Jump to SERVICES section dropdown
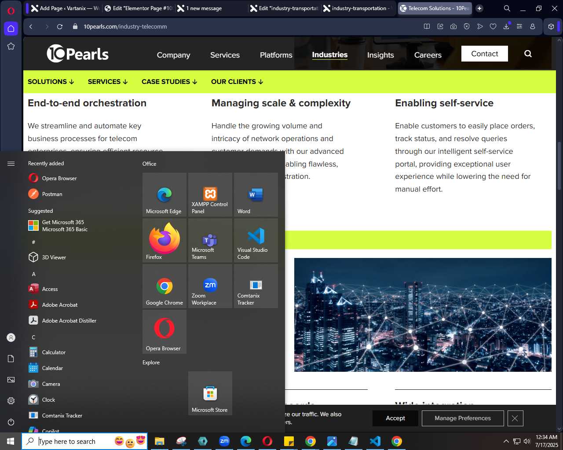 click(x=108, y=82)
